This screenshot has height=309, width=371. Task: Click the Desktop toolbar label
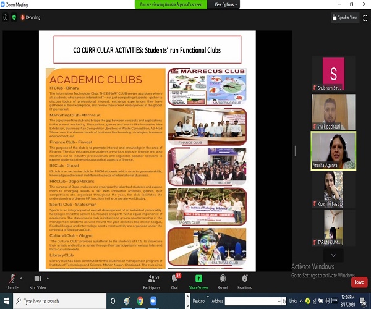[198, 301]
